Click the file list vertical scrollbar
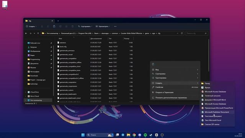 click(x=209, y=56)
